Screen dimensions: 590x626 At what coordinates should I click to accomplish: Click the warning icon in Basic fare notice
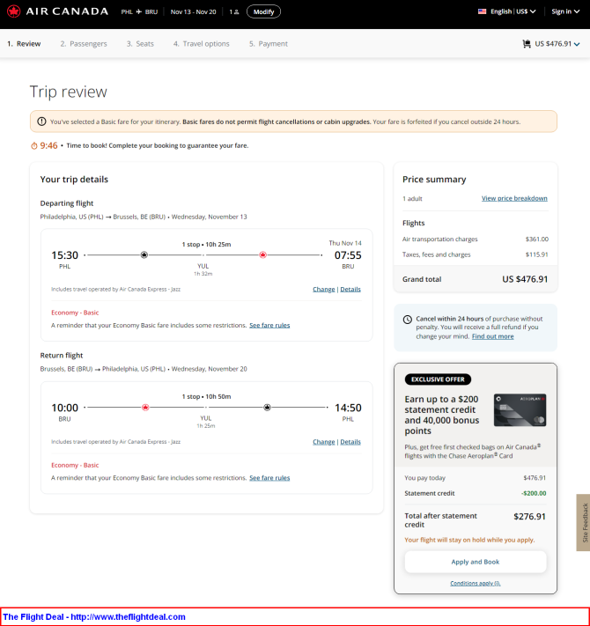click(x=41, y=122)
